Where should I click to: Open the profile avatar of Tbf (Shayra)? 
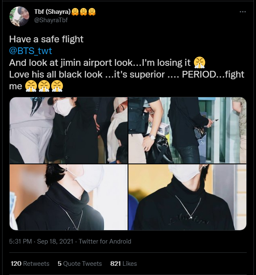[19, 16]
